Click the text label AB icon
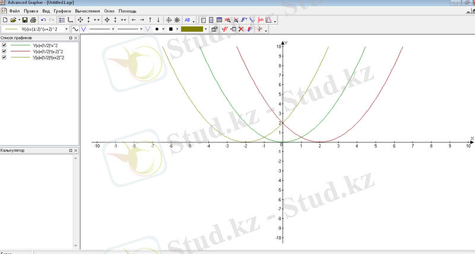 188,20
